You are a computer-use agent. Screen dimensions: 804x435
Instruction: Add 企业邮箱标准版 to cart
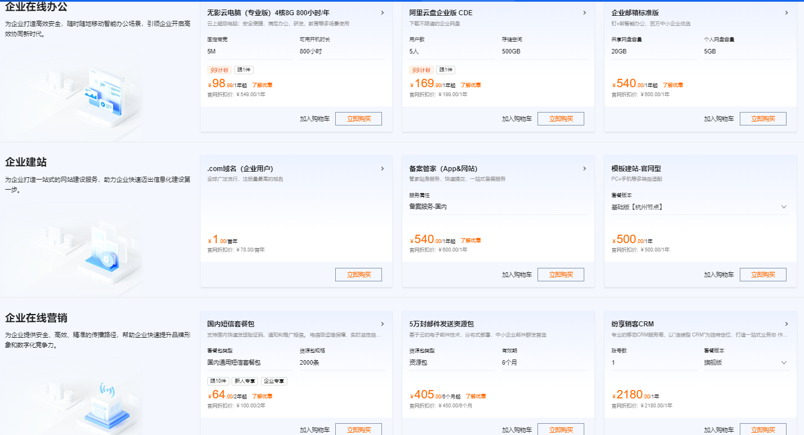coord(719,119)
